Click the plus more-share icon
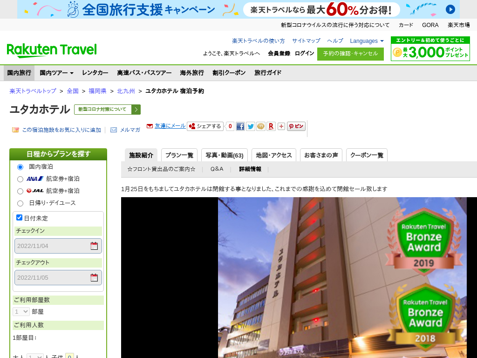The image size is (477, 358). [281, 126]
